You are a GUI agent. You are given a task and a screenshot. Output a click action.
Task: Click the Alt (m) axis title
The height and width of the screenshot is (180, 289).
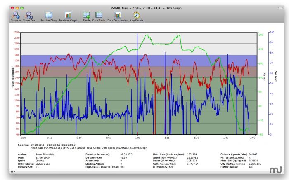click(264, 77)
